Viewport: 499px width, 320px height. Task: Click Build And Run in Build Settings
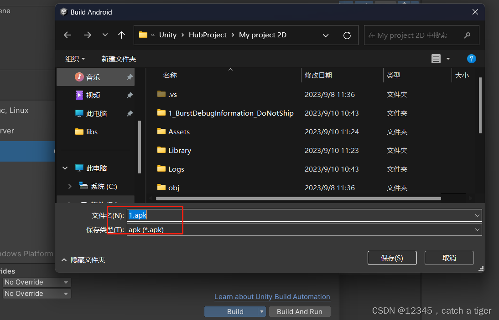click(x=300, y=312)
